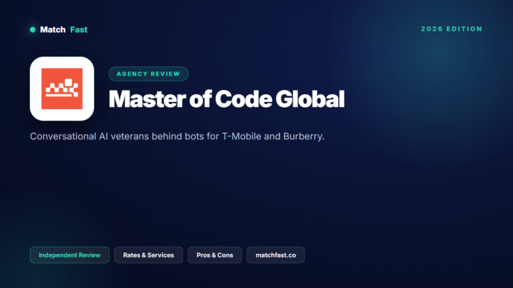The image size is (513, 288).
Task: Click the 2026 Edition label
Action: (452, 29)
